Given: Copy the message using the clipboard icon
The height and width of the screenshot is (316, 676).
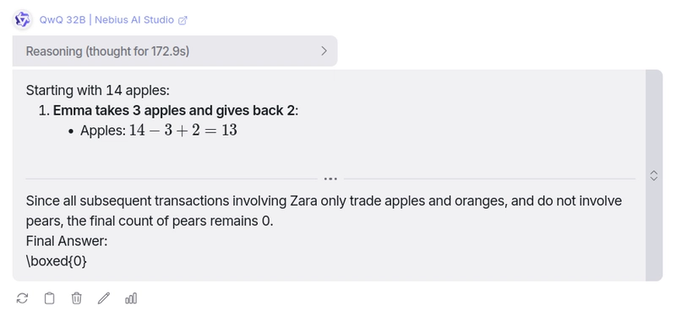Looking at the screenshot, I should click(x=50, y=298).
